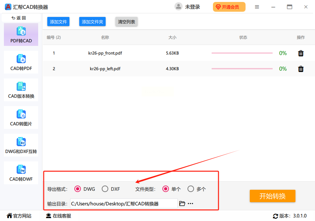Delete the kr26-pp_front.pdf row with the trash icon
The height and width of the screenshot is (221, 315).
coord(301,53)
